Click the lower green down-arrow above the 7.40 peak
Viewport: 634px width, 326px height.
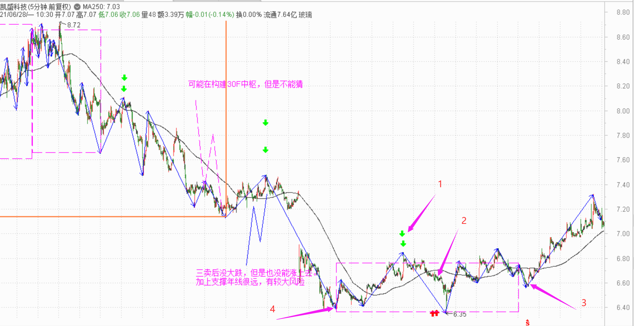(x=266, y=150)
